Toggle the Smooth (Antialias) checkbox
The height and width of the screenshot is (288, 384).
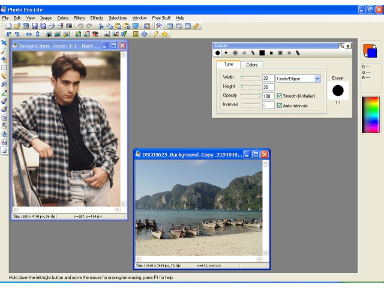pyautogui.click(x=280, y=96)
